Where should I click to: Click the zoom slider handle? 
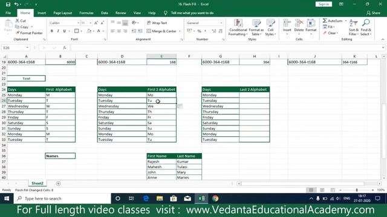(x=357, y=190)
